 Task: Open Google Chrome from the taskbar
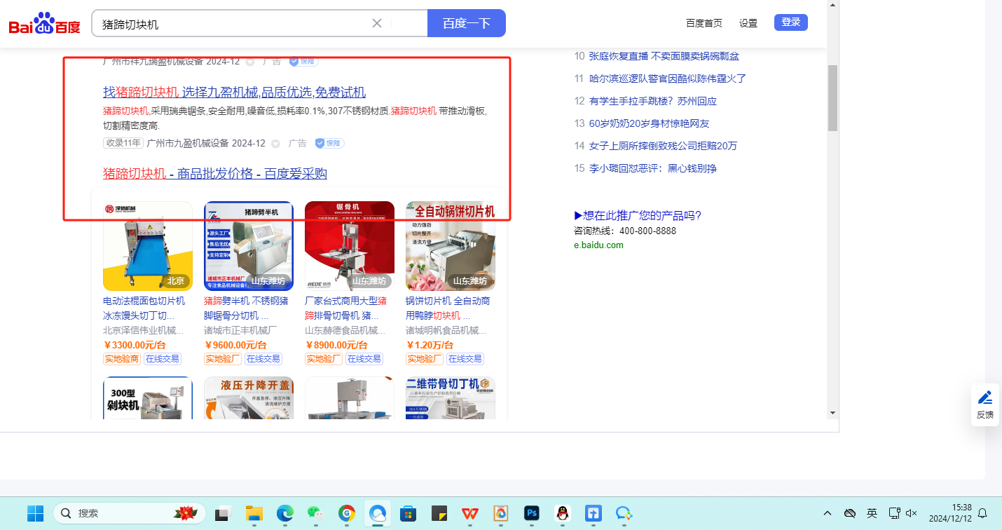coord(347,513)
